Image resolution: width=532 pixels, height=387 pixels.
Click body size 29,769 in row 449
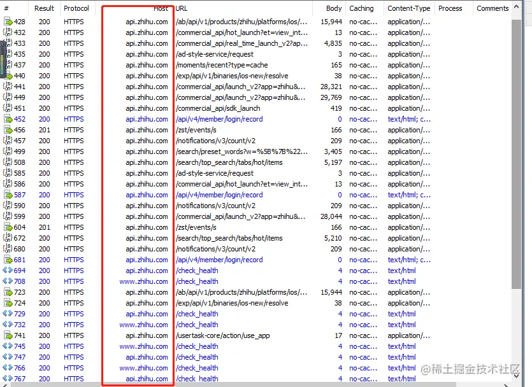[331, 97]
